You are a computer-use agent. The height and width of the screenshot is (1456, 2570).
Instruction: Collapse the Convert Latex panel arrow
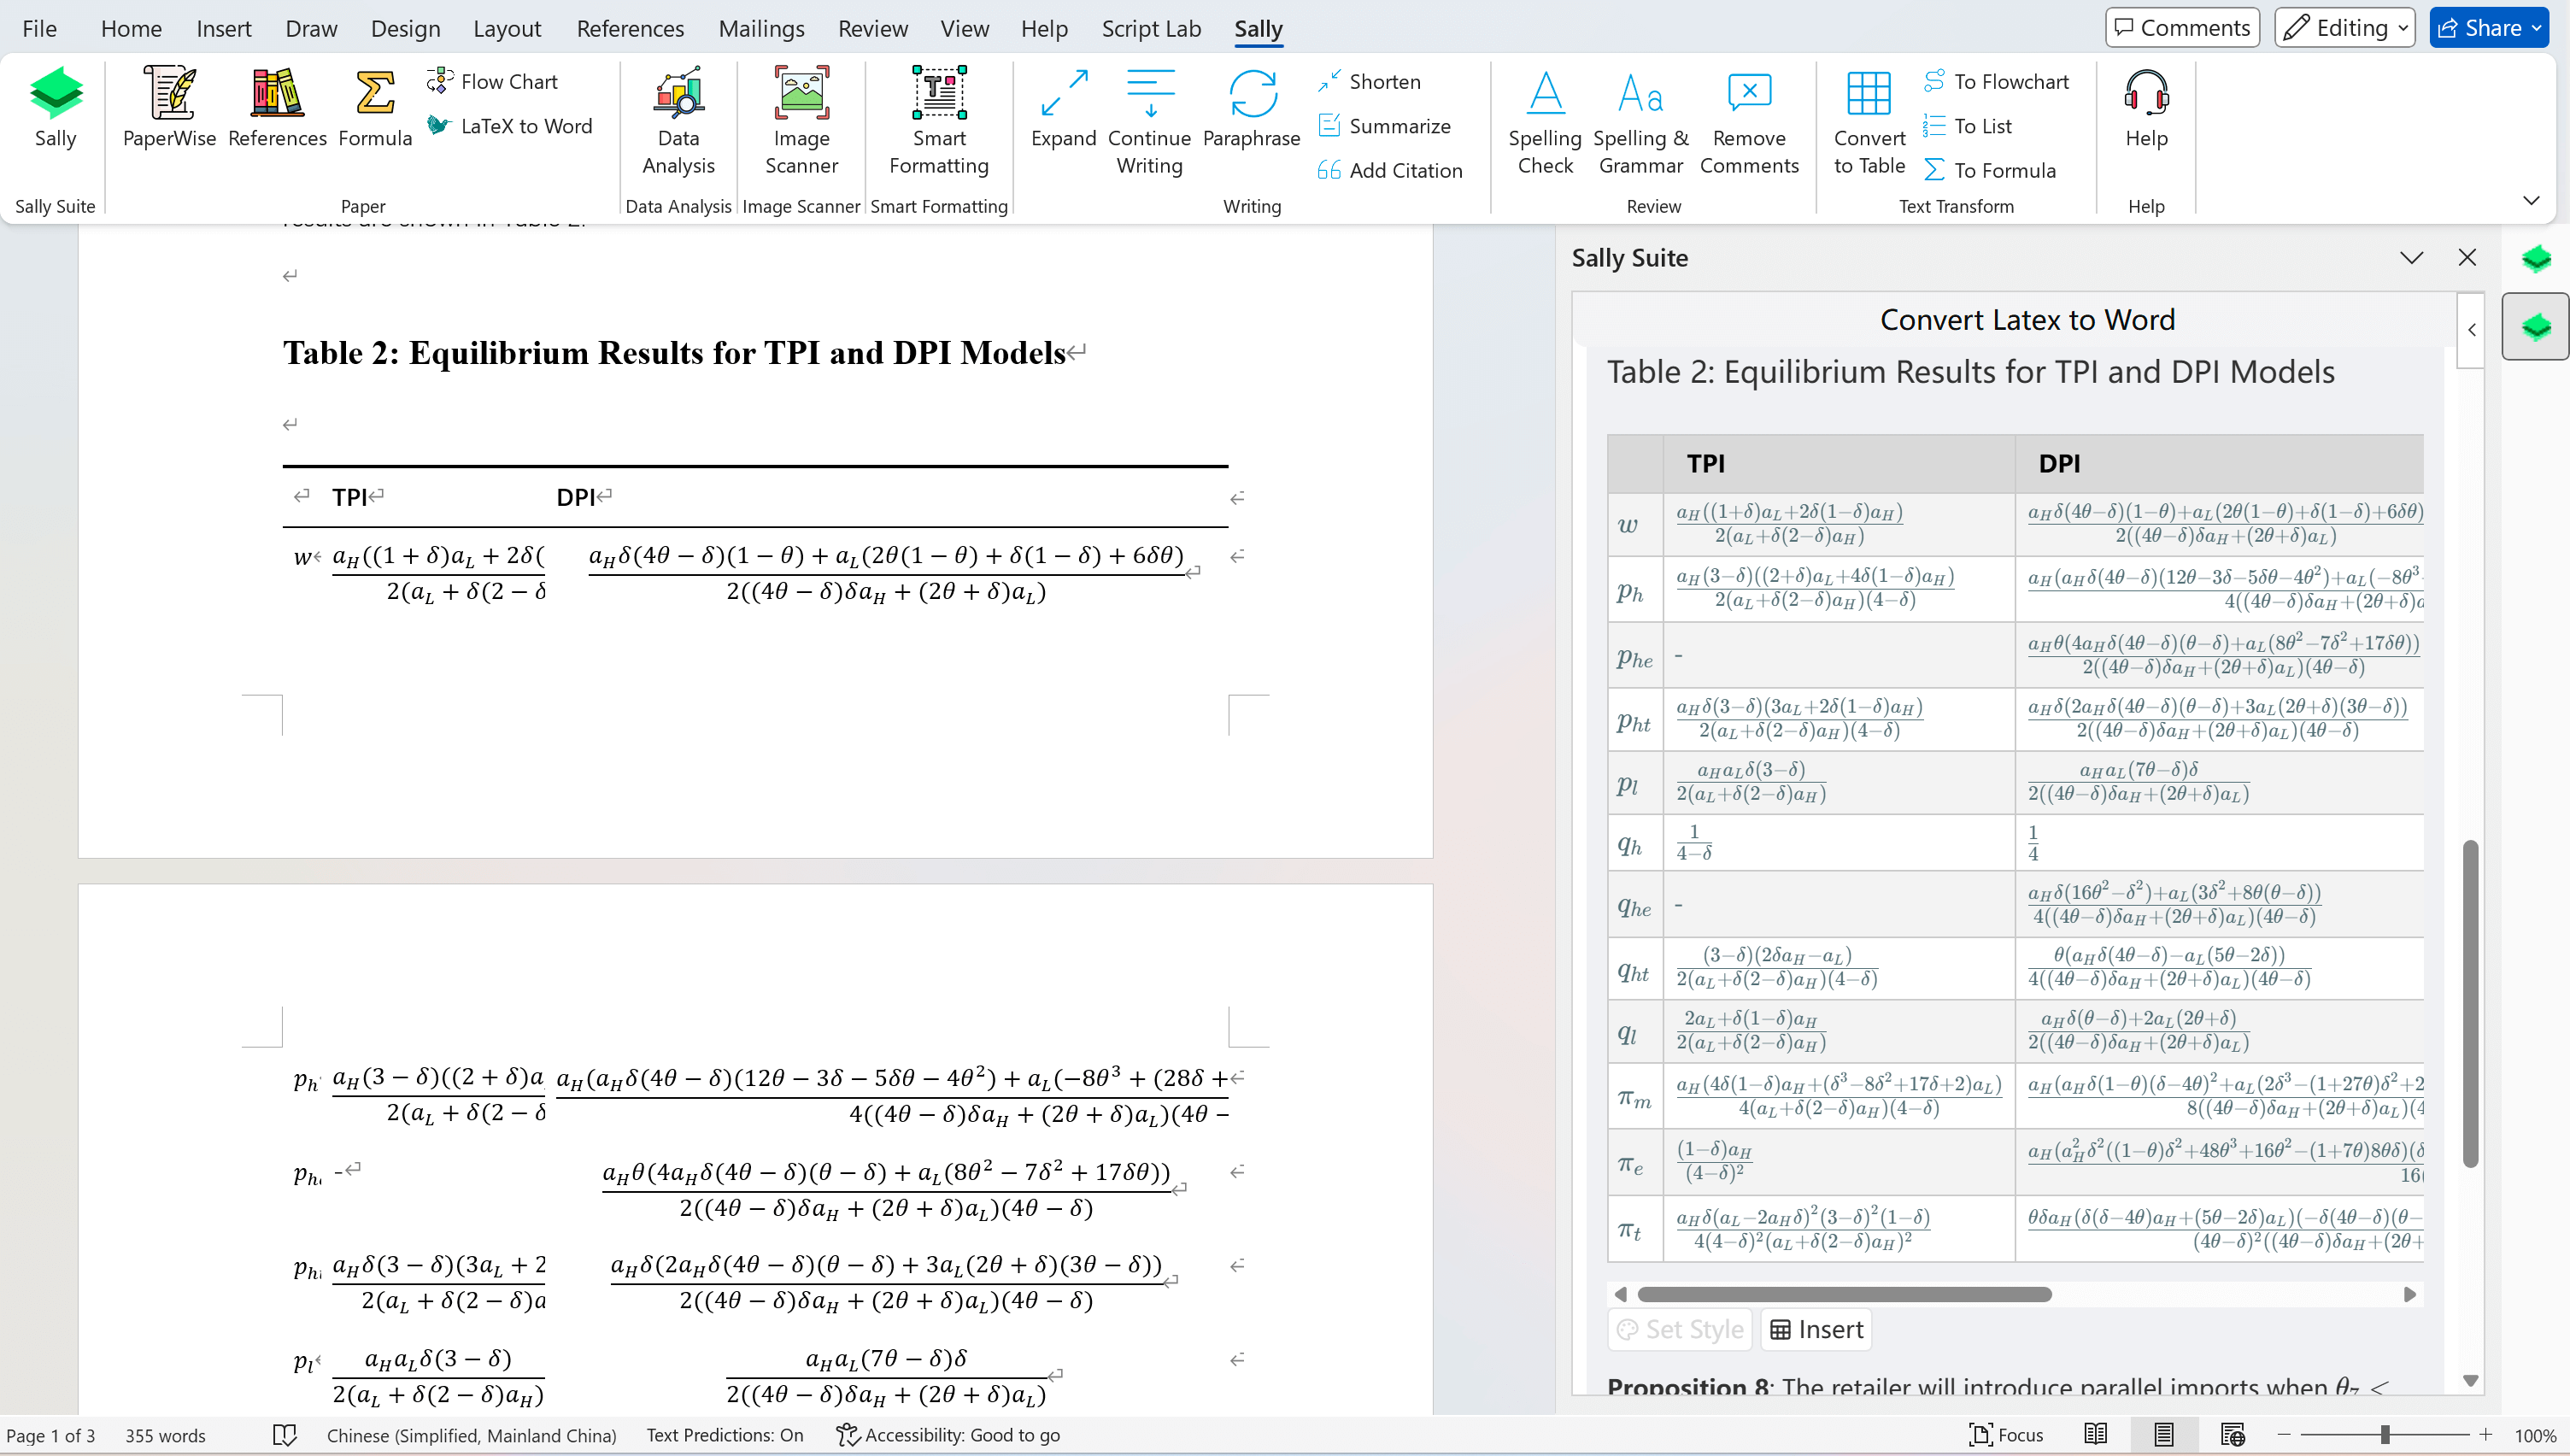[x=2471, y=330]
